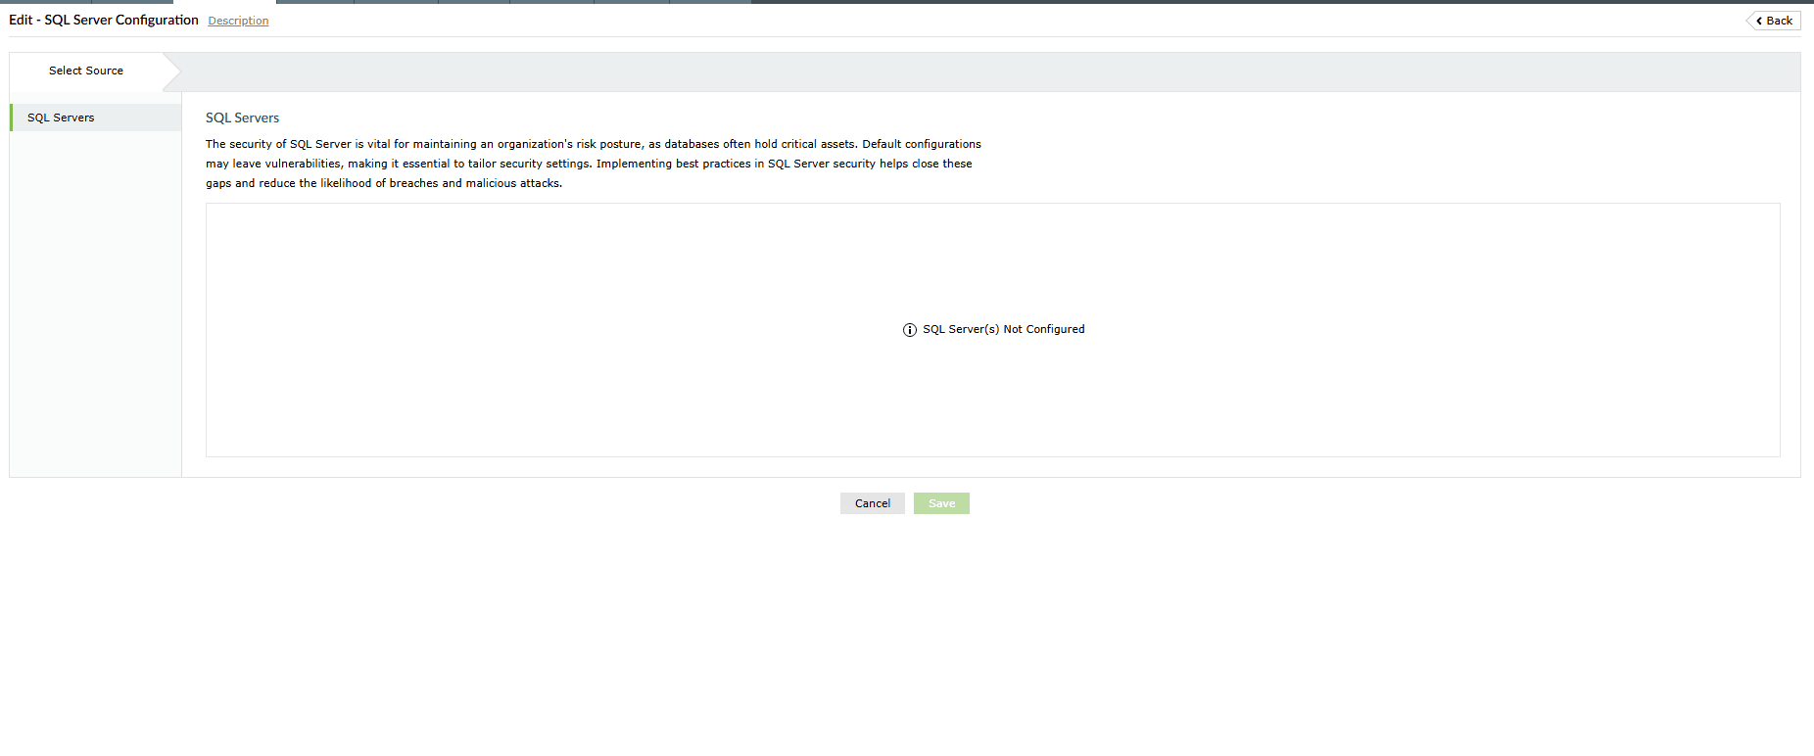Screen dimensions: 1814x756
Task: Click the SQL Server security description paragraph
Action: point(594,164)
